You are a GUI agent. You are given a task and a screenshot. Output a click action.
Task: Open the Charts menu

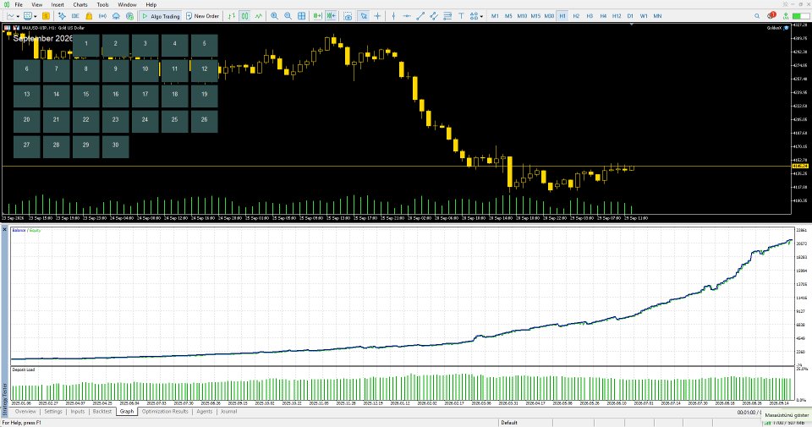click(80, 5)
